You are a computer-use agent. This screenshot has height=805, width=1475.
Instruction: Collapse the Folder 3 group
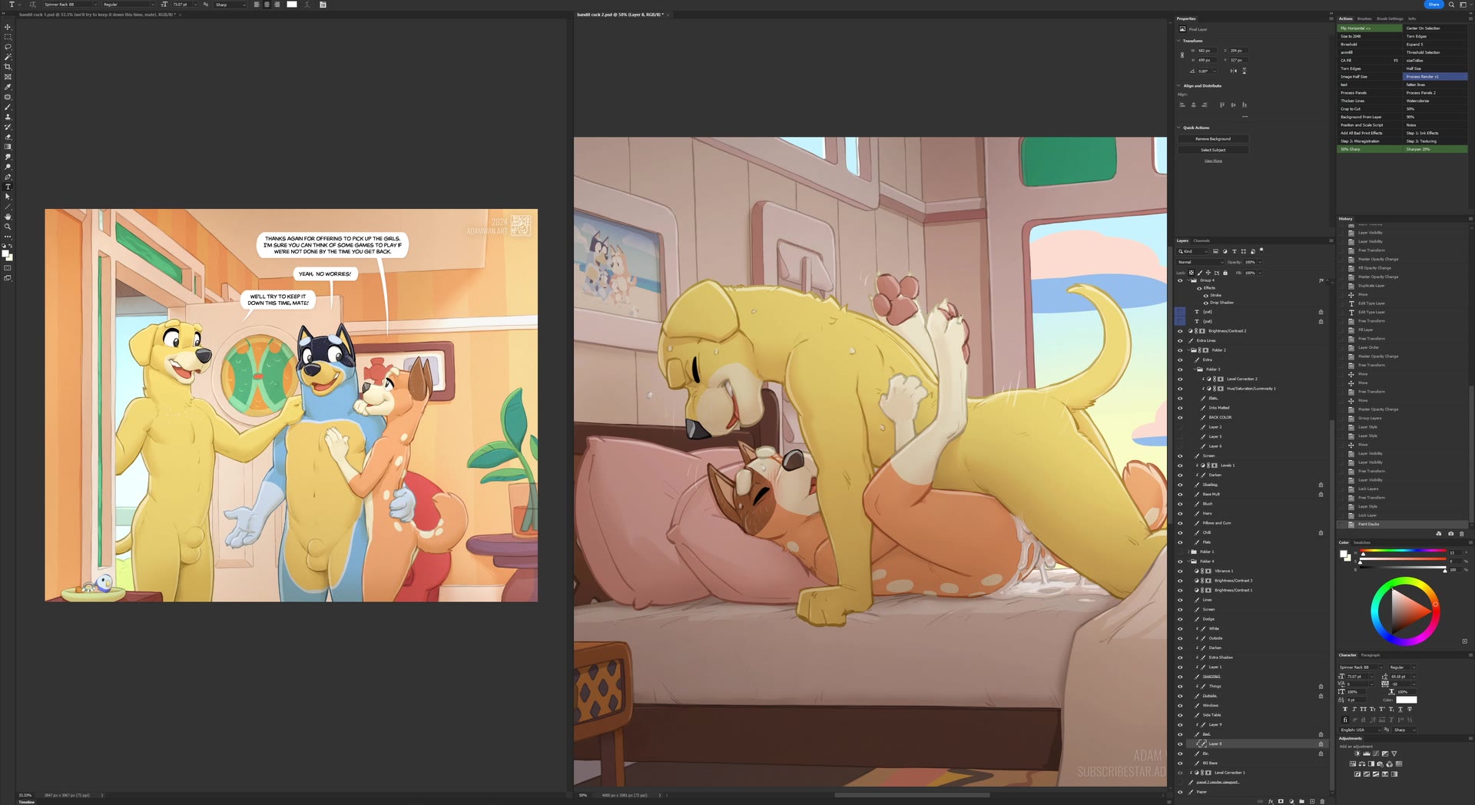point(1195,369)
